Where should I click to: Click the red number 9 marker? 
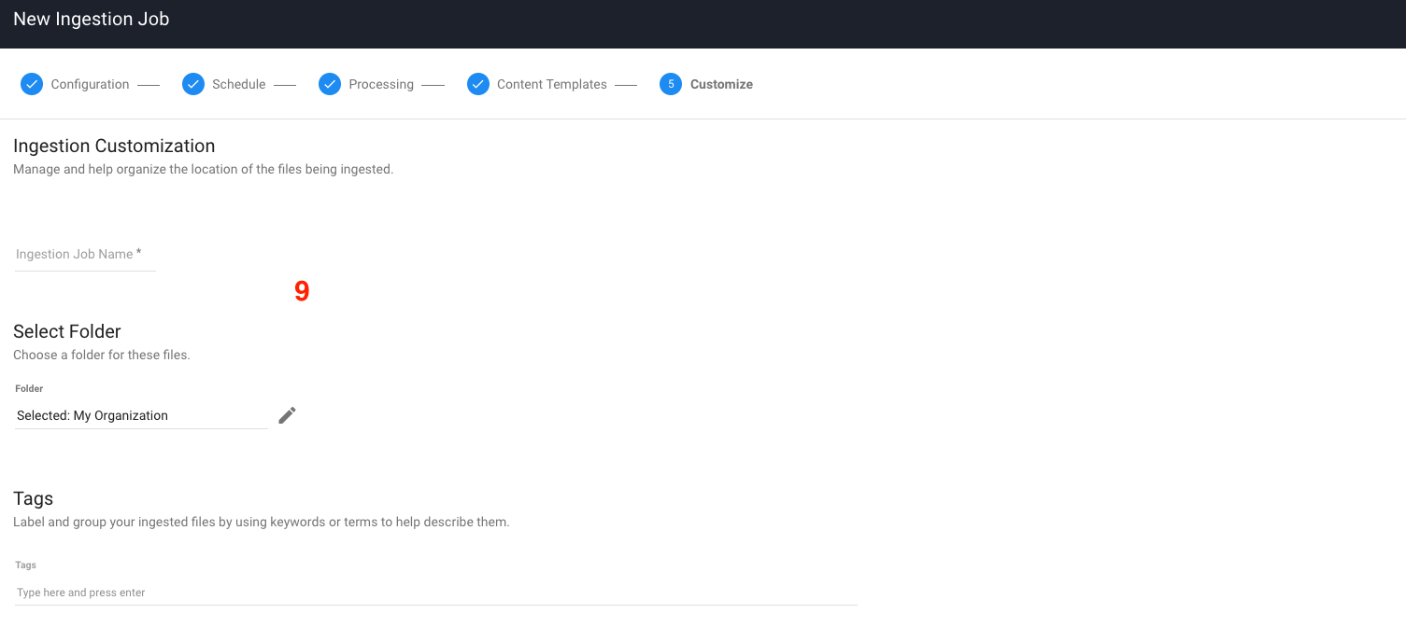[302, 291]
